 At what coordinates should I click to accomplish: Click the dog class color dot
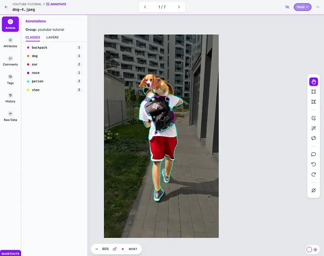(27, 56)
